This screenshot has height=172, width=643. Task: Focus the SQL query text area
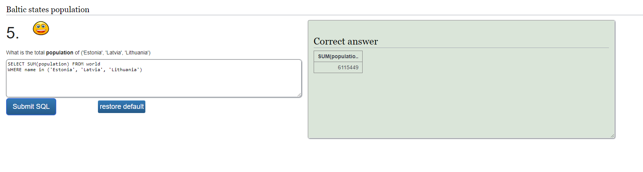(154, 78)
